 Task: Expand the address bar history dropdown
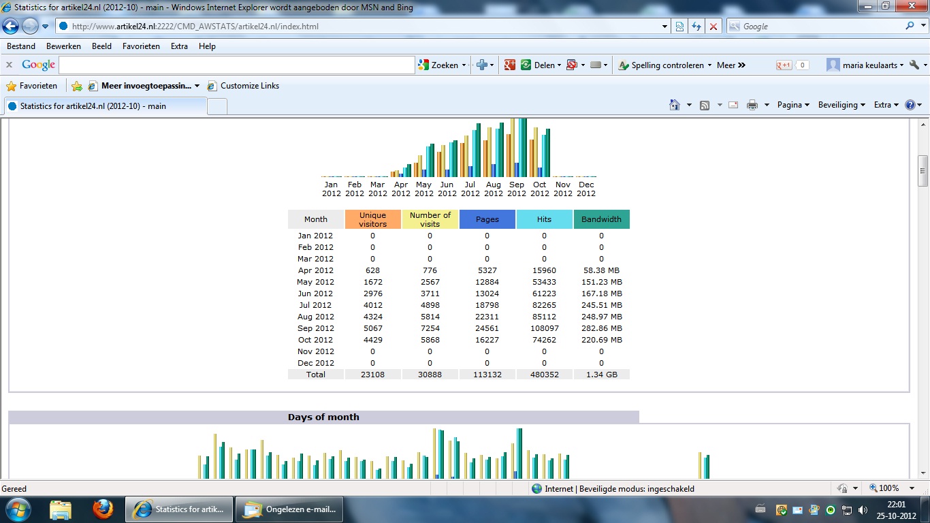pos(665,27)
